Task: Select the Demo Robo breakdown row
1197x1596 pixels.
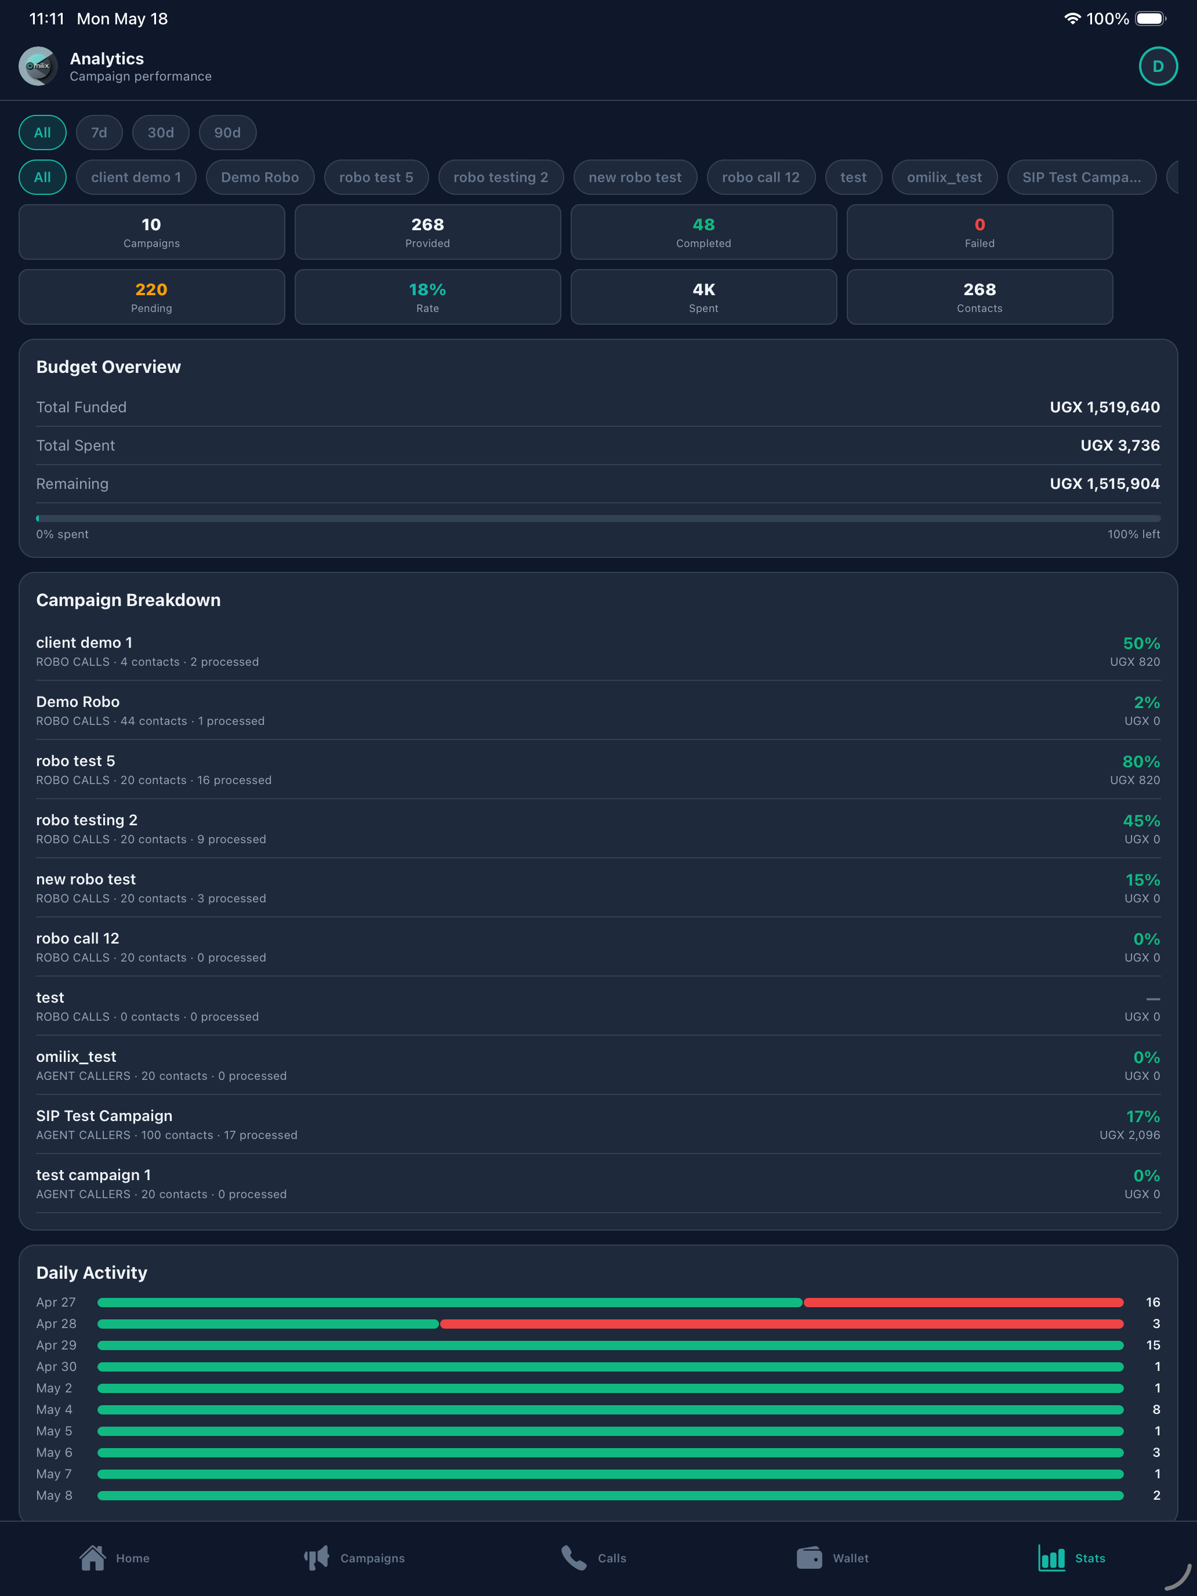Action: coord(598,710)
